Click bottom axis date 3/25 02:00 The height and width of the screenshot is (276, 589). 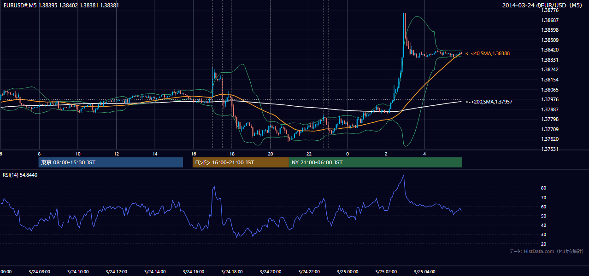pyautogui.click(x=386, y=272)
